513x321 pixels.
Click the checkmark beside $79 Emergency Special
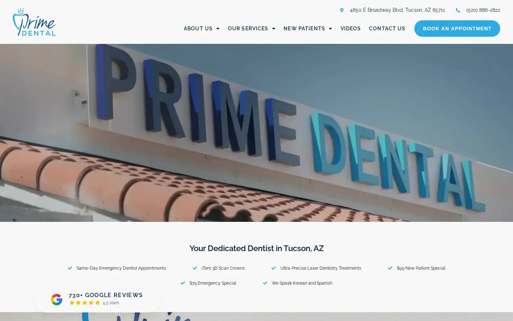[x=183, y=283]
